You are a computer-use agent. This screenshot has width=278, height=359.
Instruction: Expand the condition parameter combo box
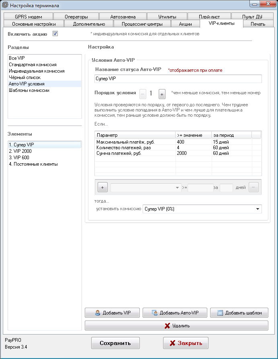(x=145, y=187)
